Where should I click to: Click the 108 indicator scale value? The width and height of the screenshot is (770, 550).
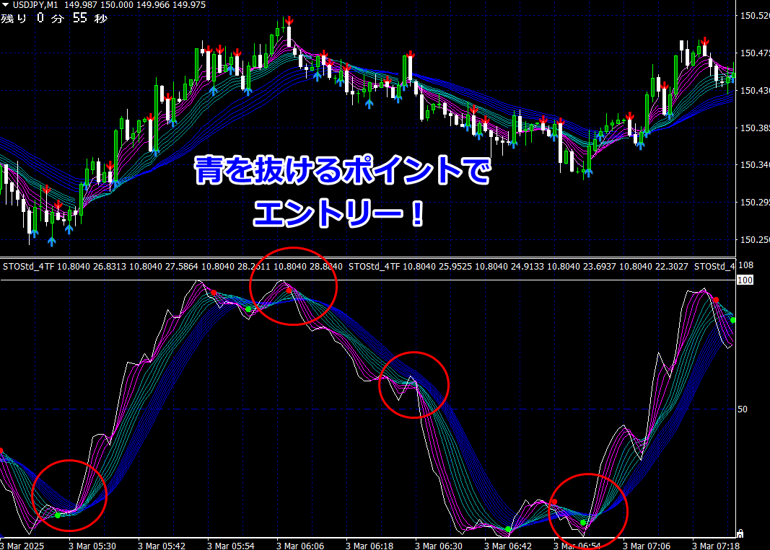pos(745,265)
